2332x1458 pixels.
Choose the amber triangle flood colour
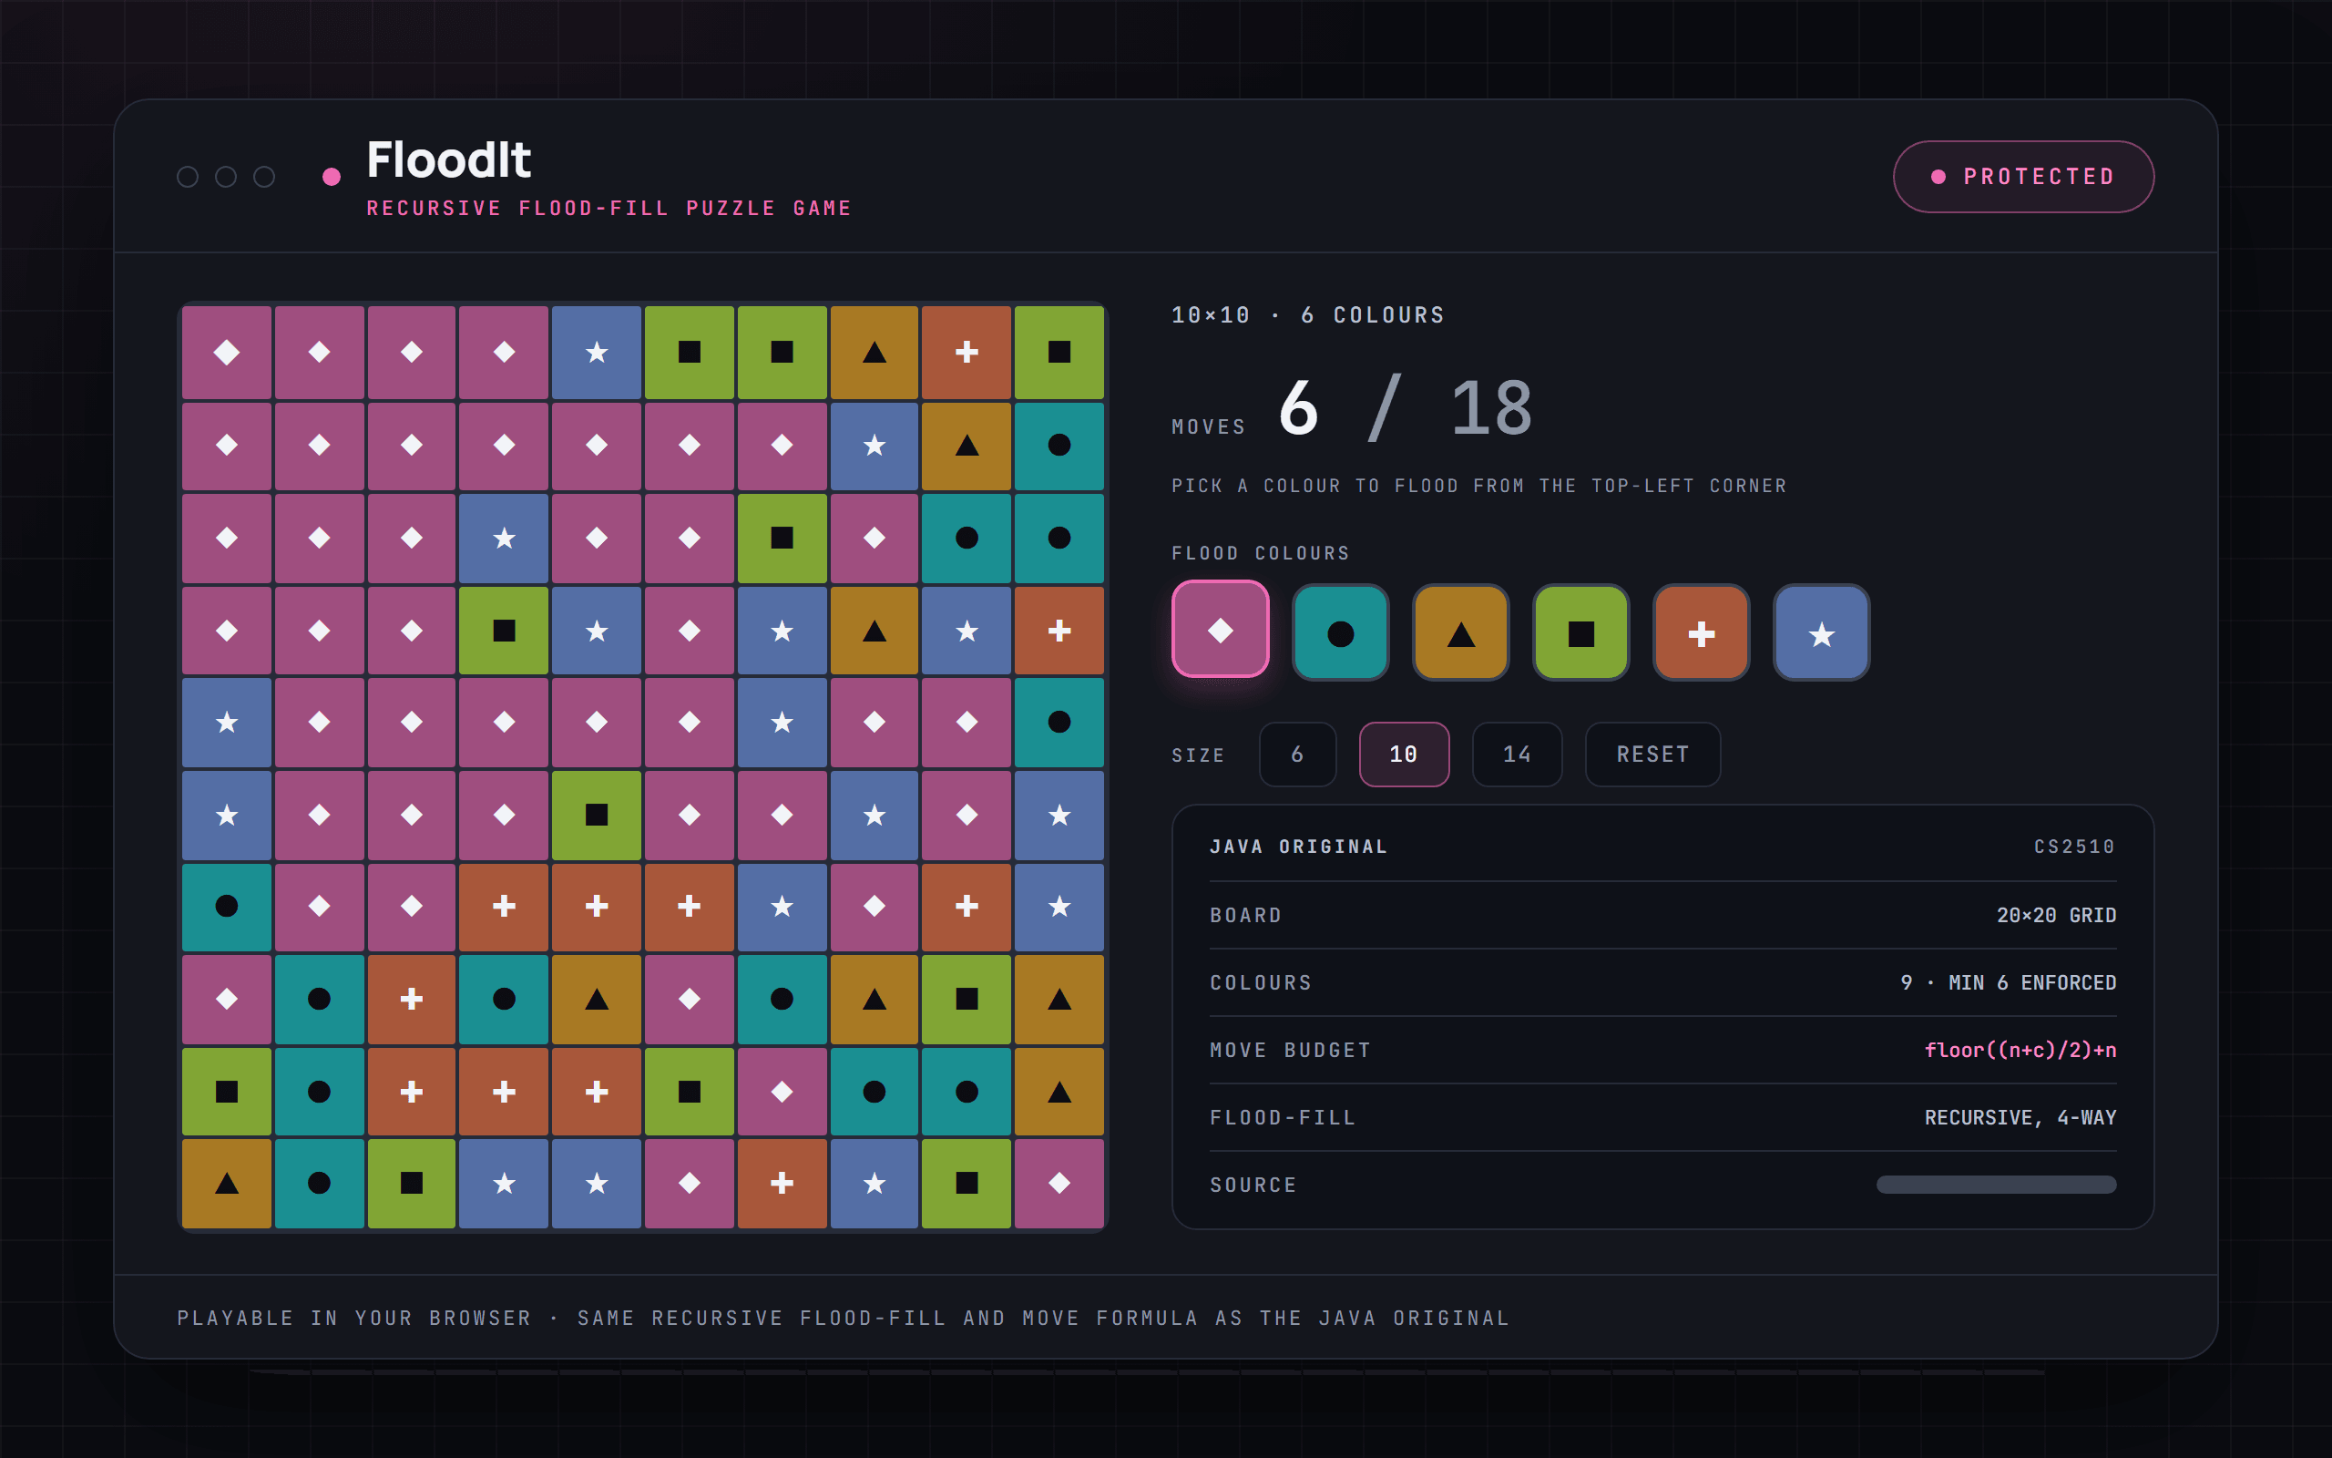point(1461,633)
